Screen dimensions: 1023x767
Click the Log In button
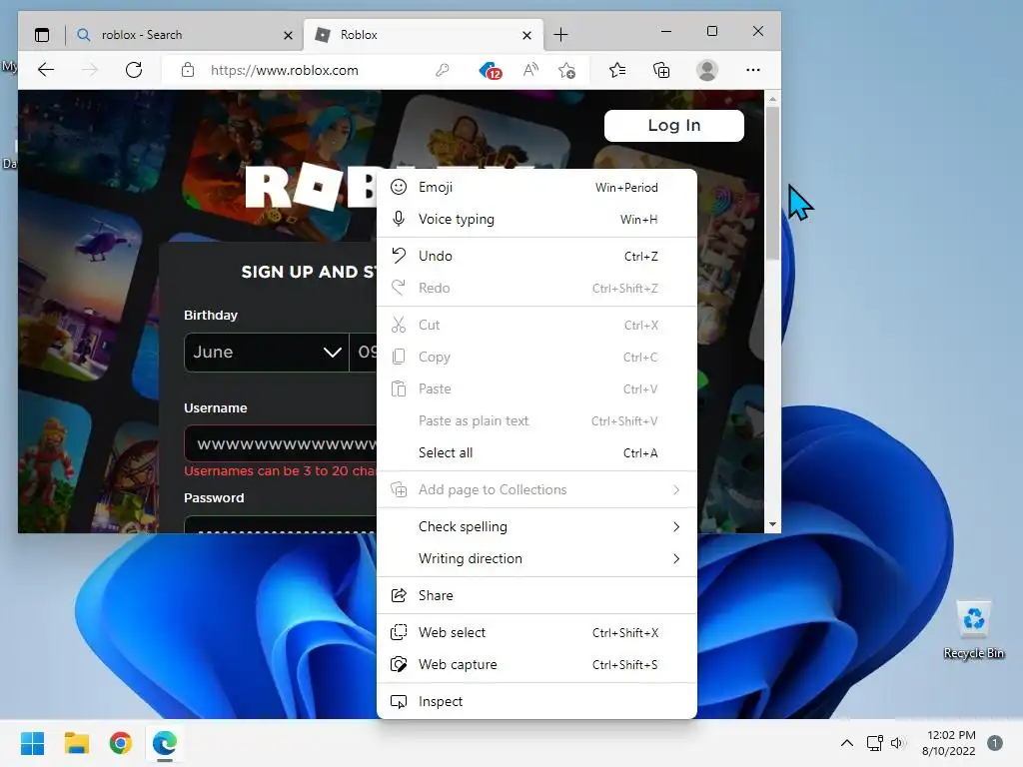pyautogui.click(x=674, y=125)
